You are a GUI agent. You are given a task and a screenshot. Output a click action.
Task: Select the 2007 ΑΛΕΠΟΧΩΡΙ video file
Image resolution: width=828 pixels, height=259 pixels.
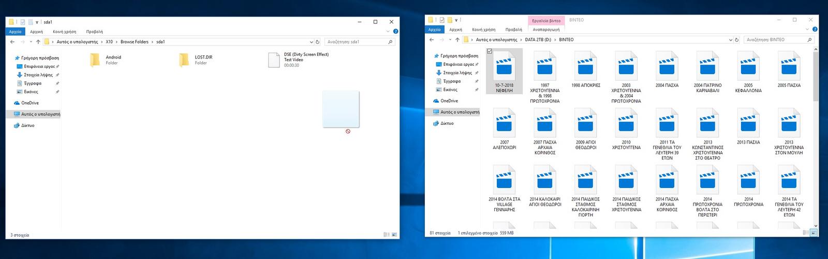click(505, 129)
